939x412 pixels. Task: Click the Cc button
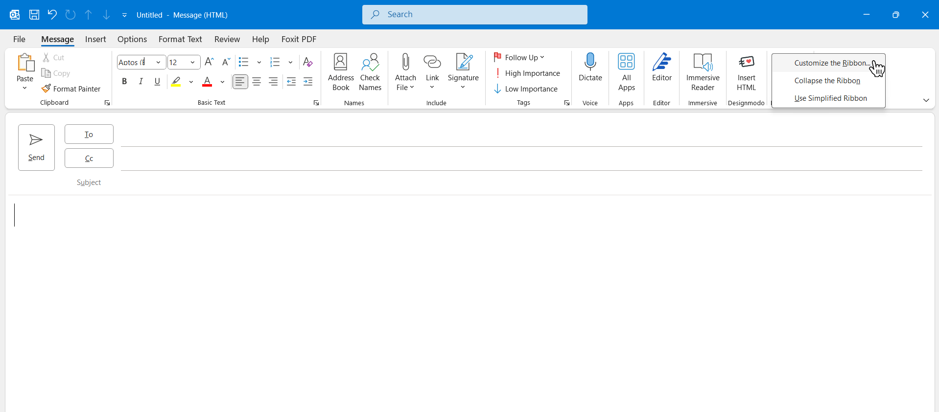pos(89,159)
